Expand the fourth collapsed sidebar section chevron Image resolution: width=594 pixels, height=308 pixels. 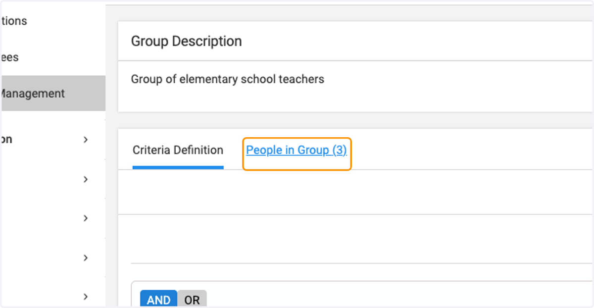86,257
